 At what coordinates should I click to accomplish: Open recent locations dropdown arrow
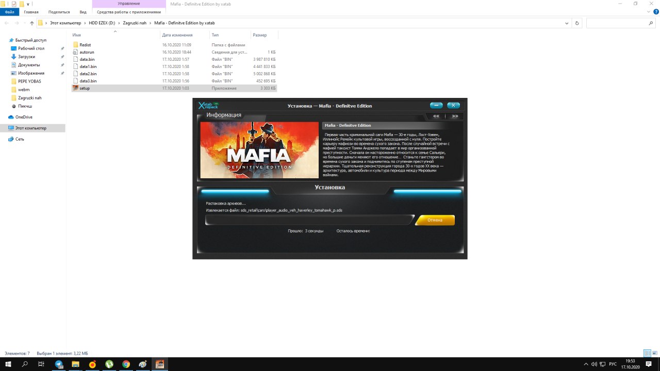[x=24, y=23]
